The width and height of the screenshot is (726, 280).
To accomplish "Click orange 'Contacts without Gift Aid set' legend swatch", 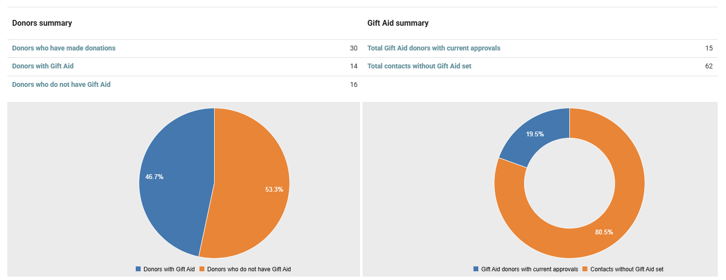I will tap(585, 269).
